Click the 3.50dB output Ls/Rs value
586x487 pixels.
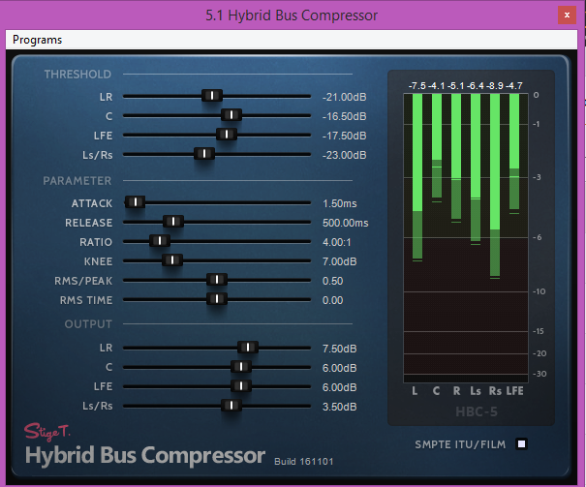click(x=339, y=407)
